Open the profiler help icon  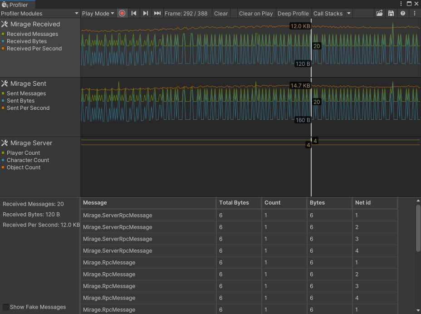(x=403, y=14)
